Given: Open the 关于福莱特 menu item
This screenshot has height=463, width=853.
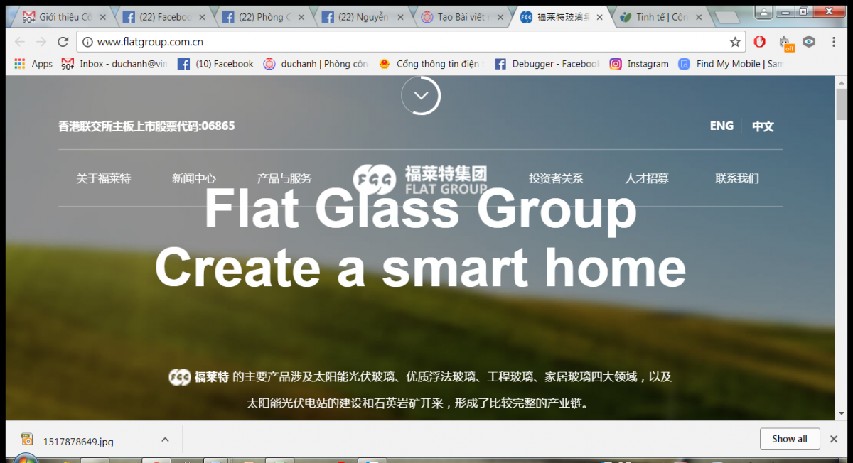Looking at the screenshot, I should pyautogui.click(x=104, y=178).
